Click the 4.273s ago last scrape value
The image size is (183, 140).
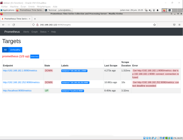110,70
